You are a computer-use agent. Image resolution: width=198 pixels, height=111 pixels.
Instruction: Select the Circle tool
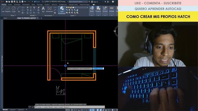click(14, 9)
